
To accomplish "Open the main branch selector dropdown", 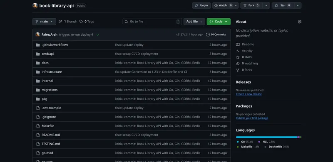I will [x=44, y=22].
